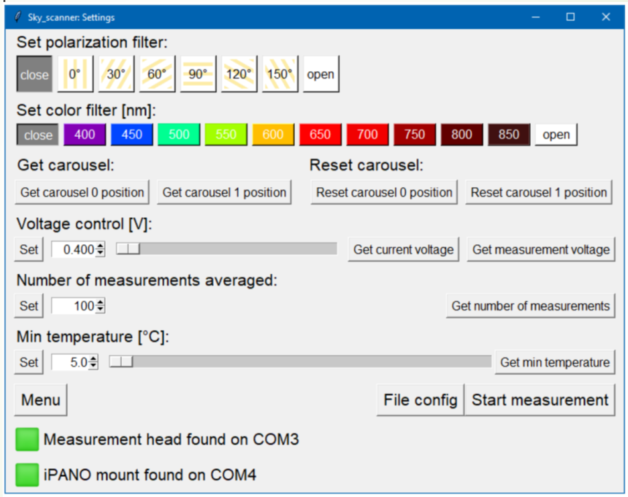Screen dimensions: 628x497
Task: Set color filter to closed
Action: click(x=38, y=135)
